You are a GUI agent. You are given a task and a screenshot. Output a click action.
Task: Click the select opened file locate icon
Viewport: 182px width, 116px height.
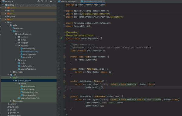click(39, 1)
